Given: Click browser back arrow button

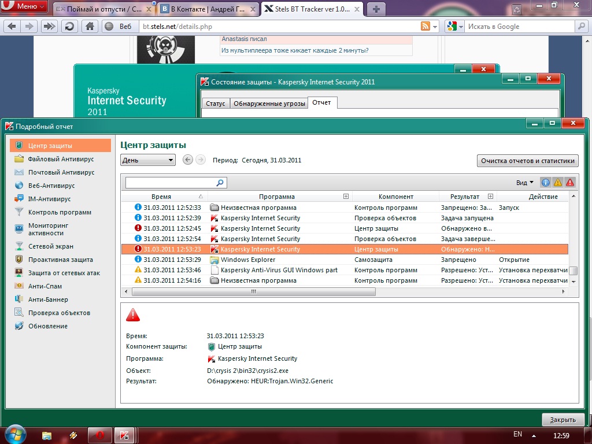Looking at the screenshot, I should pyautogui.click(x=12, y=27).
